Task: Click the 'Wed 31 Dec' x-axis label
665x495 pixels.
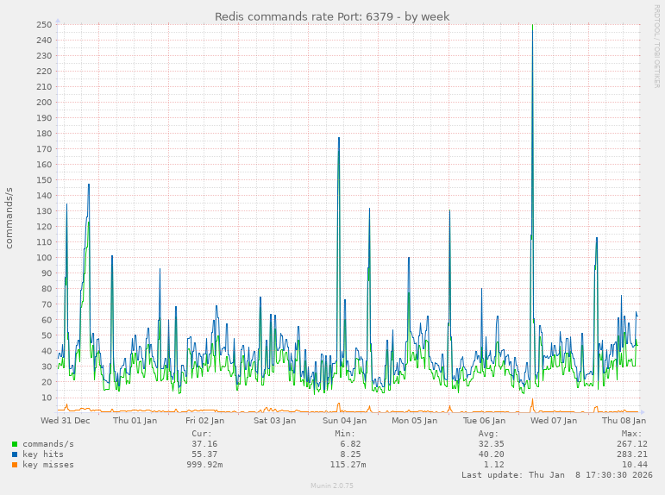Action: 66,421
